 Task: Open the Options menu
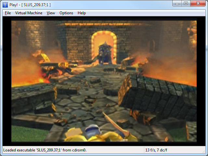(66, 13)
